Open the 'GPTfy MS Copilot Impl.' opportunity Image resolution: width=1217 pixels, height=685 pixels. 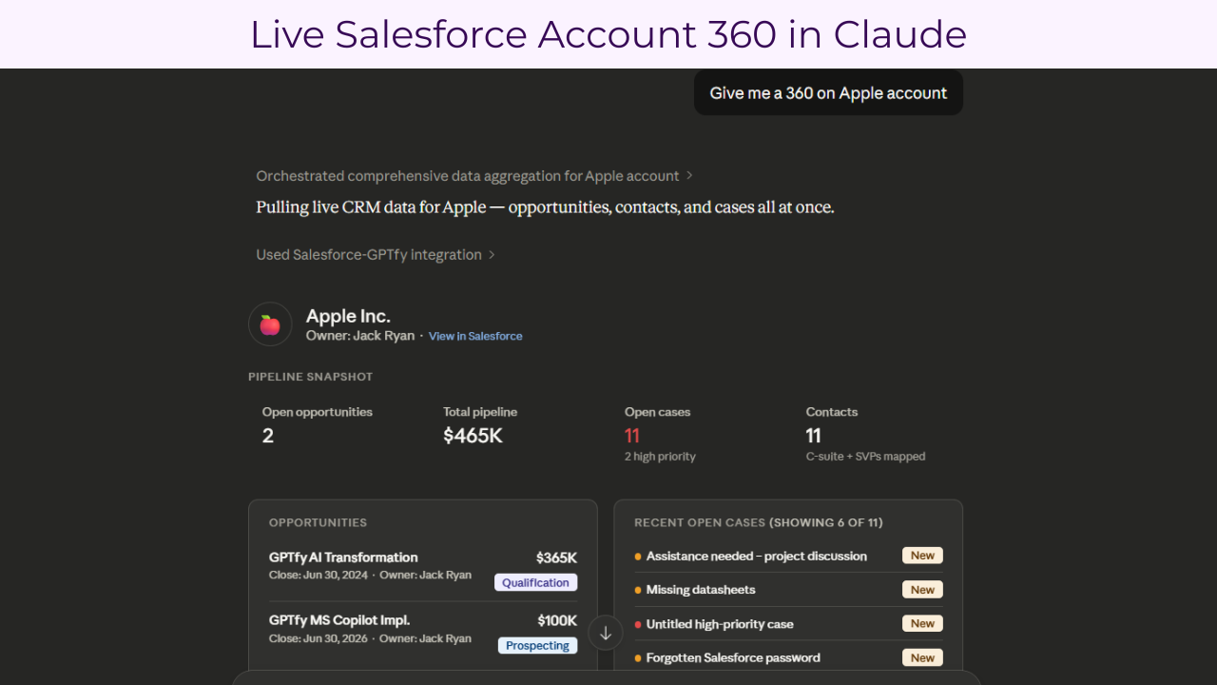tap(339, 620)
